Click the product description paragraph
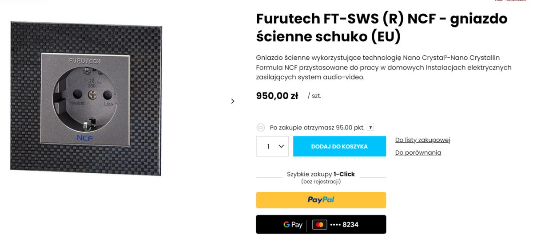The width and height of the screenshot is (533, 242). click(384, 67)
